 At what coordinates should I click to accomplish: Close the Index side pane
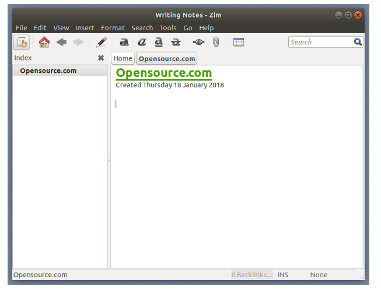(101, 58)
